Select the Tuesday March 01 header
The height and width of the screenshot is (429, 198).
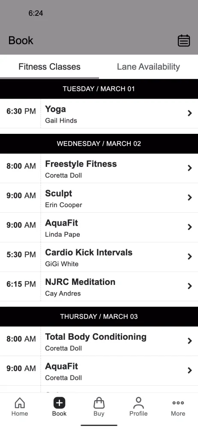99,89
